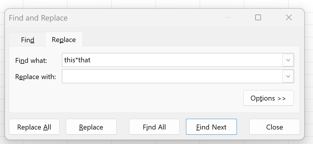Viewport: 313px width, 144px height.
Task: Expand the 'Find what' history dropdown arrow
Action: tap(288, 60)
